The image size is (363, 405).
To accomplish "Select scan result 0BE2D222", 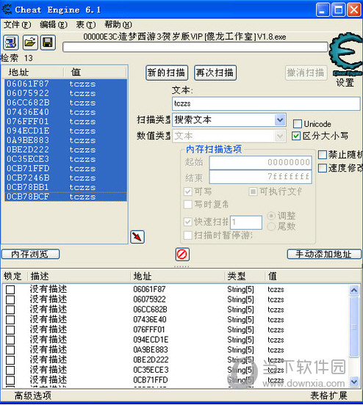I will pos(65,150).
